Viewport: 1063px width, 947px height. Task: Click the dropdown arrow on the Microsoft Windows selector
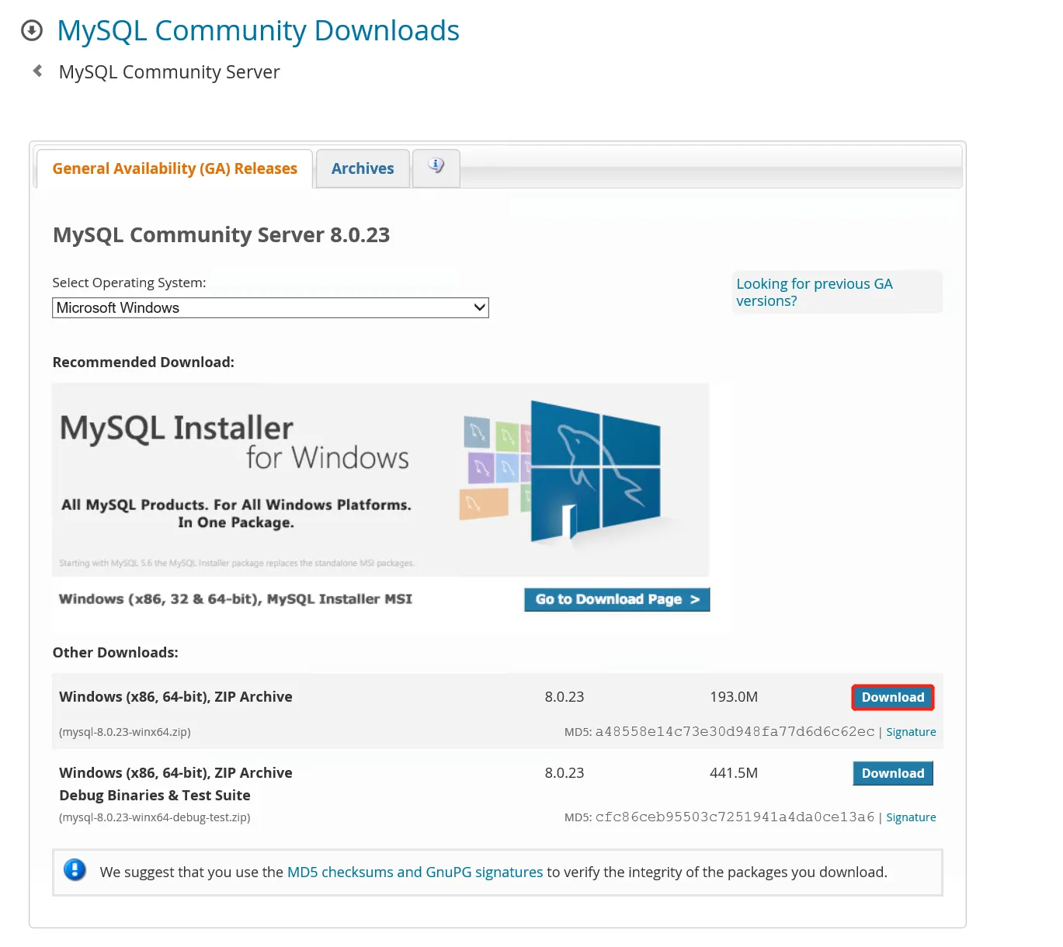(479, 307)
